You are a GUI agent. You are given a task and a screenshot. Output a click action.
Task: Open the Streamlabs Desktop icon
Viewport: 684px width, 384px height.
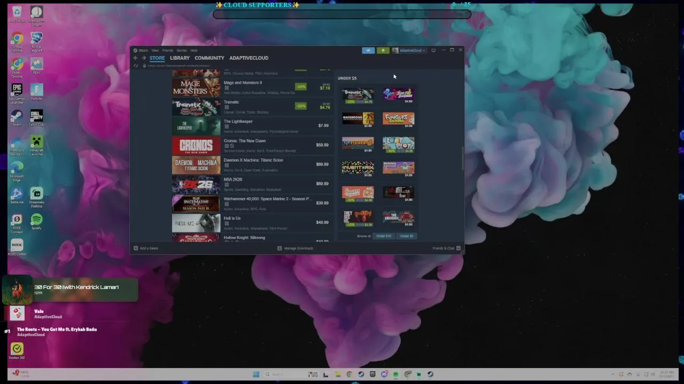tap(36, 197)
